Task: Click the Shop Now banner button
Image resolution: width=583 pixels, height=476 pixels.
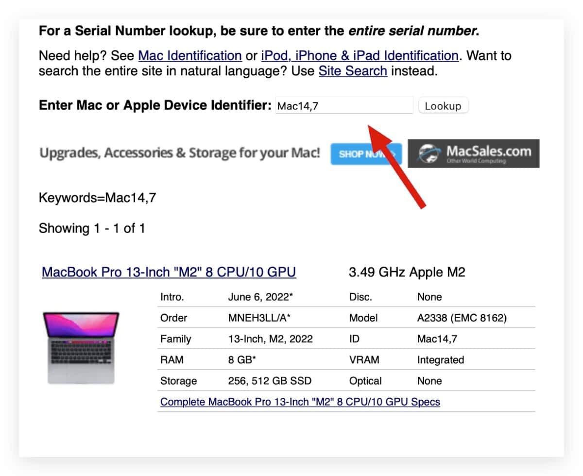Action: [x=366, y=154]
